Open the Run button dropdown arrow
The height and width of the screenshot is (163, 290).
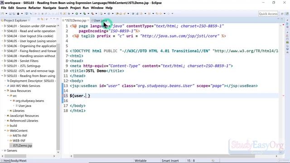(81, 14)
